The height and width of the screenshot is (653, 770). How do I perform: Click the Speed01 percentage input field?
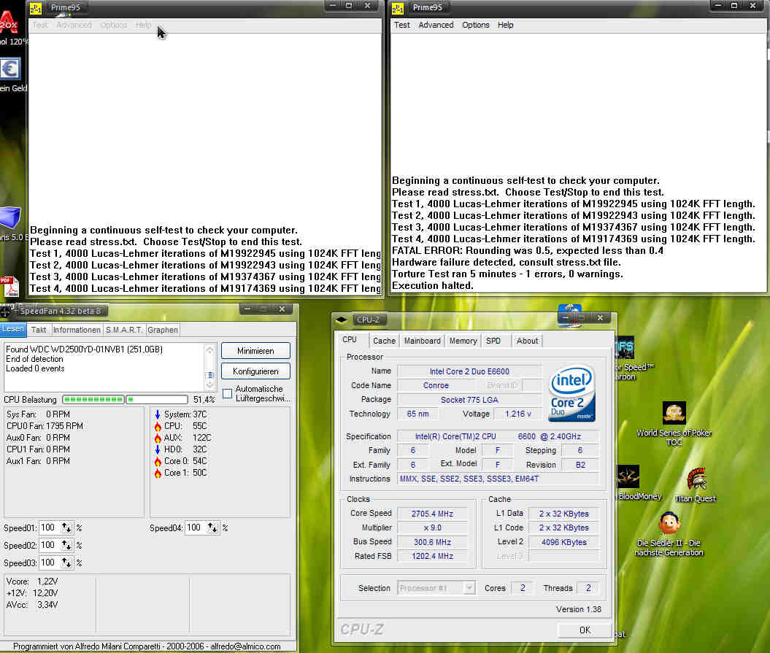(50, 528)
